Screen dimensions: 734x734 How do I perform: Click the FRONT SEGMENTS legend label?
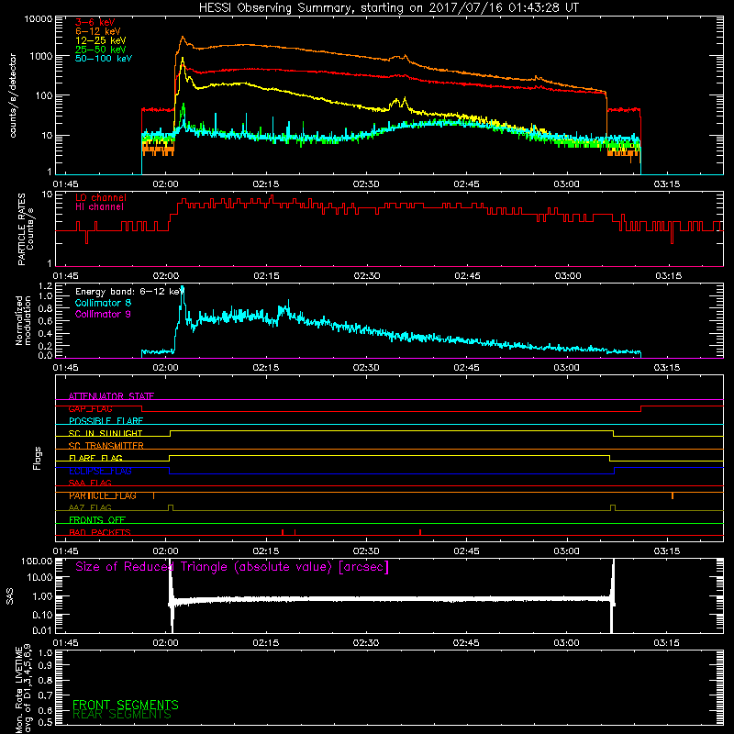point(126,705)
